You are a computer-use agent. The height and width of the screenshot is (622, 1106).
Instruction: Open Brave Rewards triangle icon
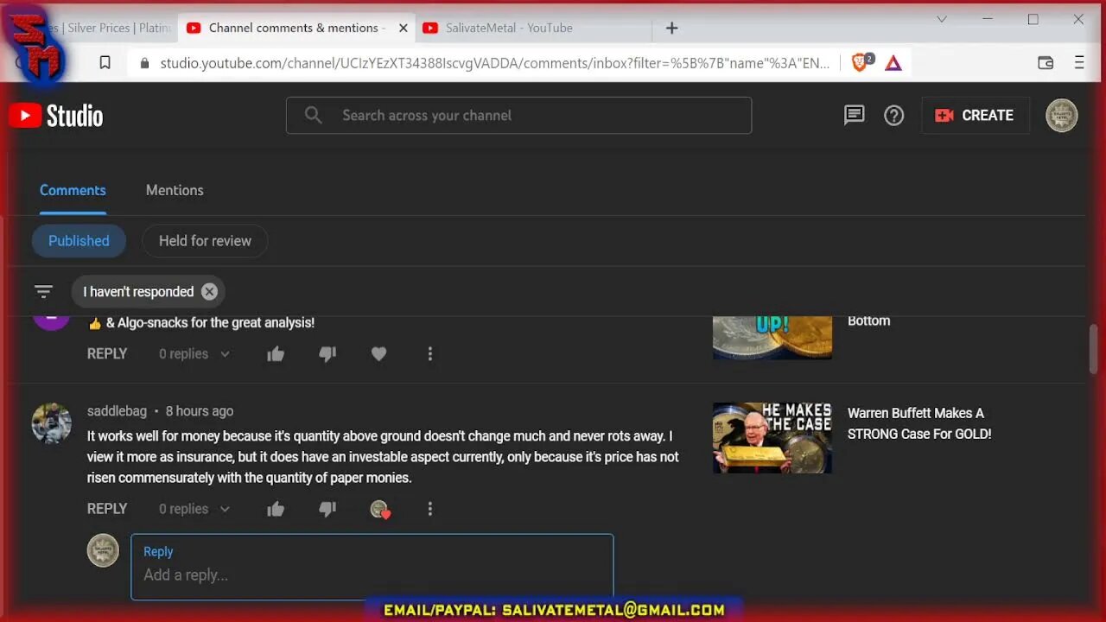(893, 63)
